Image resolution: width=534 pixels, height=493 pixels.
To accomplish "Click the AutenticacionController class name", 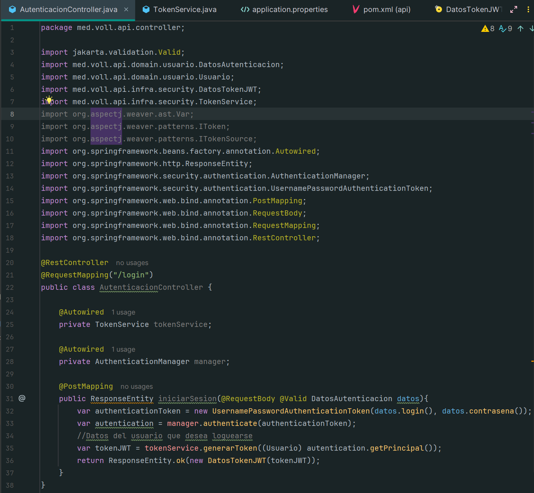I will point(151,288).
